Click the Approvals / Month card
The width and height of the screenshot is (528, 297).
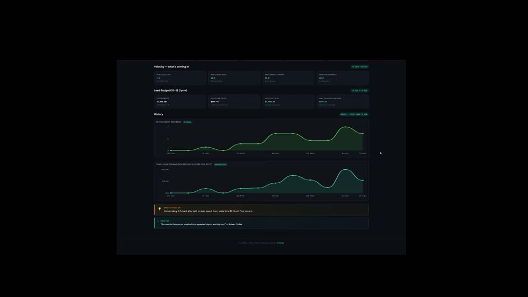pyautogui.click(x=343, y=78)
